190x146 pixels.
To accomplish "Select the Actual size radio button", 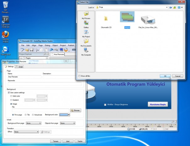I will pos(33,115).
